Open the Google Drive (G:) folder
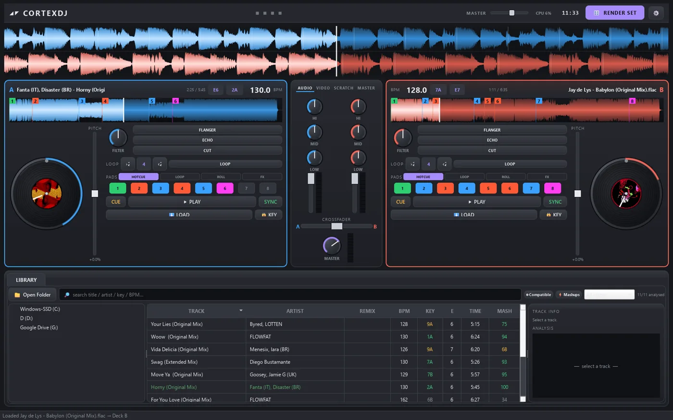 tap(39, 327)
